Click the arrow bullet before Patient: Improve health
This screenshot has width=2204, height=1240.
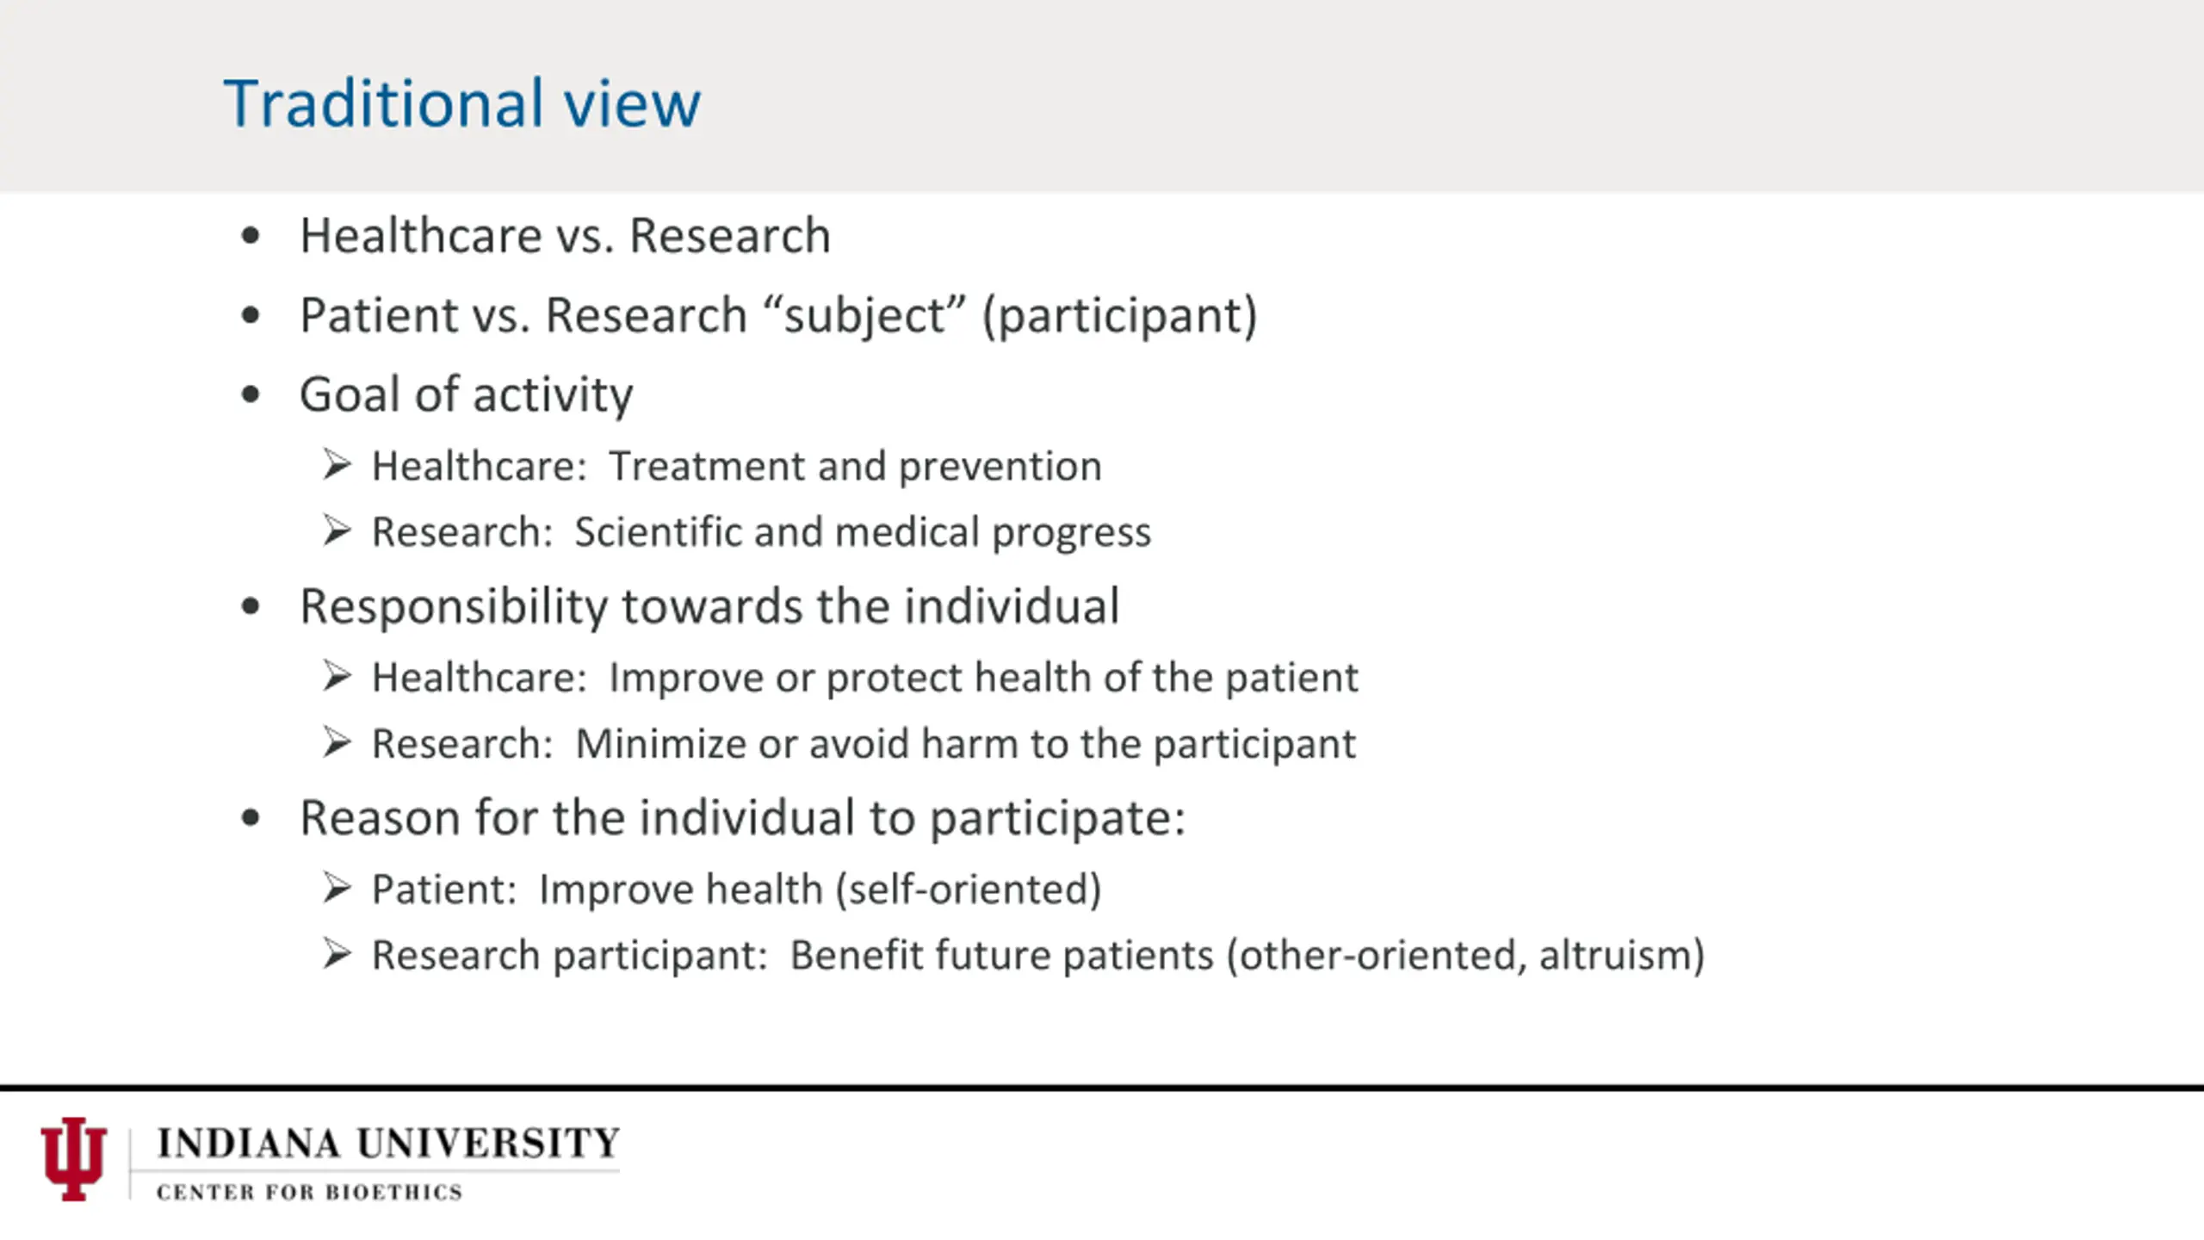pyautogui.click(x=337, y=888)
